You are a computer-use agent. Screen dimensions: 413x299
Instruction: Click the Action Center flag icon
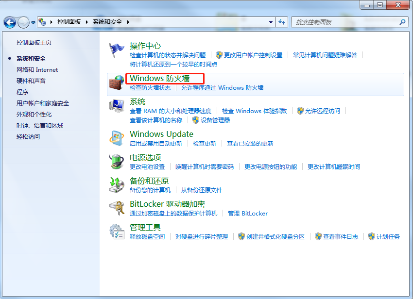[117, 50]
